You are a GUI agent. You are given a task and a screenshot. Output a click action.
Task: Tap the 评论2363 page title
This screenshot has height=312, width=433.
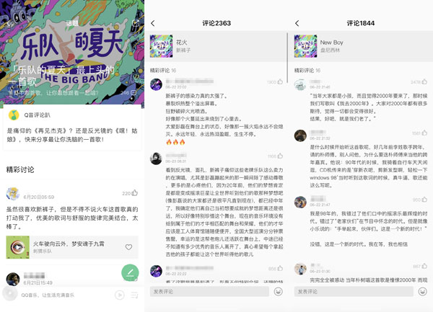(x=216, y=23)
